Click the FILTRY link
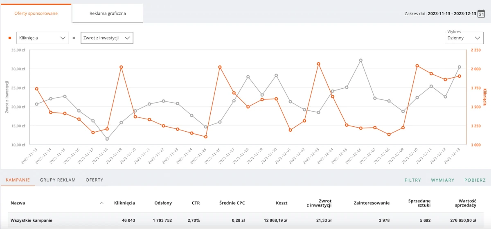This screenshot has width=491, height=229. (x=413, y=180)
